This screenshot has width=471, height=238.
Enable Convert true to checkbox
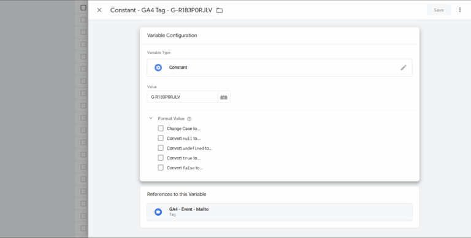(x=161, y=158)
